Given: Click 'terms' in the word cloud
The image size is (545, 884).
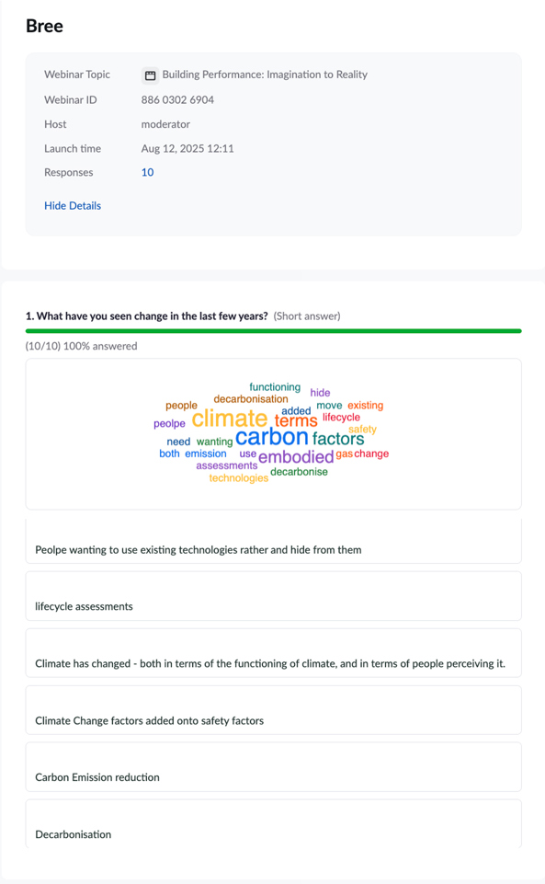Looking at the screenshot, I should coord(296,421).
